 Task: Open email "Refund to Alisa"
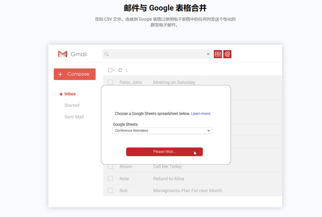pyautogui.click(x=169, y=178)
